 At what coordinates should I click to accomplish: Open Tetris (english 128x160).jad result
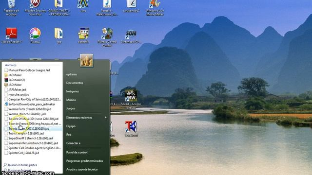click(26, 133)
